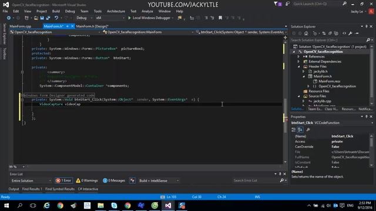Click the Save icon in the toolbar

click(42, 18)
